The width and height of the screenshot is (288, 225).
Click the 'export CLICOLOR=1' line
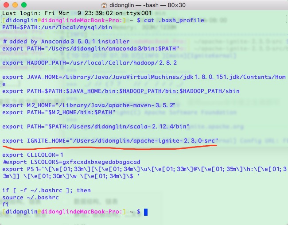(x=33, y=155)
